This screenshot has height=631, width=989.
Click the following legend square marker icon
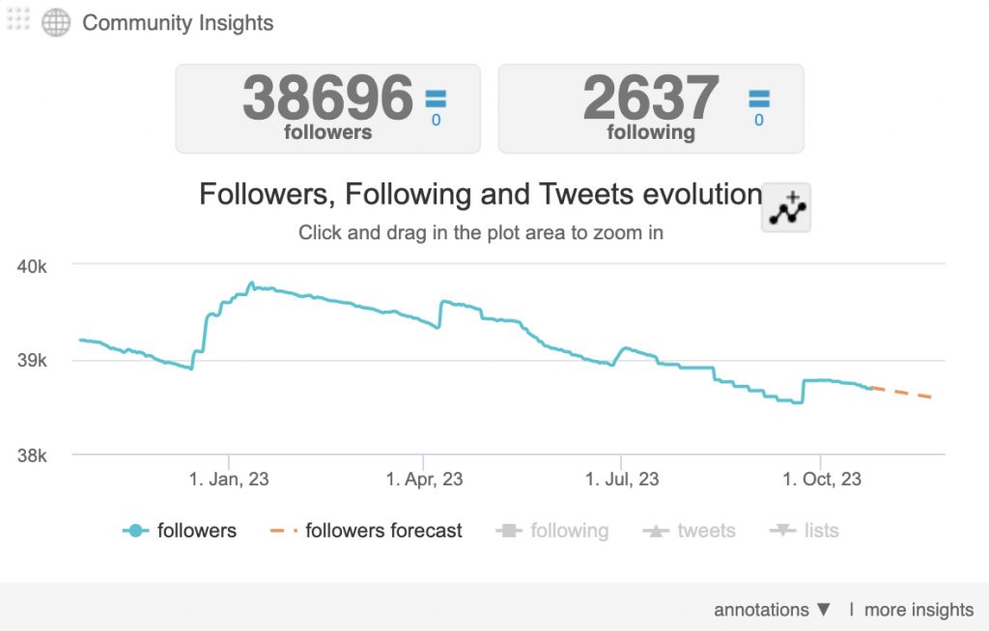[x=509, y=531]
